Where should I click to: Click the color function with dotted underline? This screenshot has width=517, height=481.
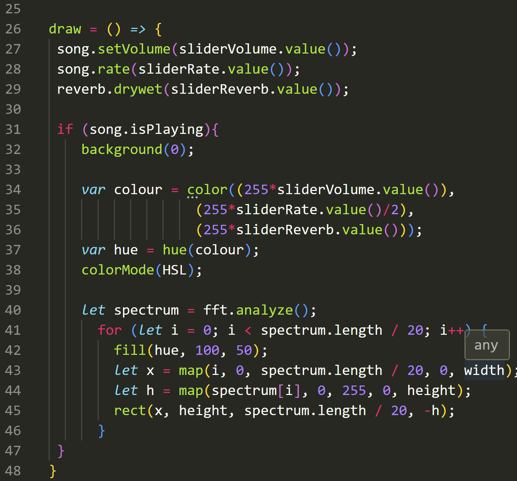(x=207, y=190)
